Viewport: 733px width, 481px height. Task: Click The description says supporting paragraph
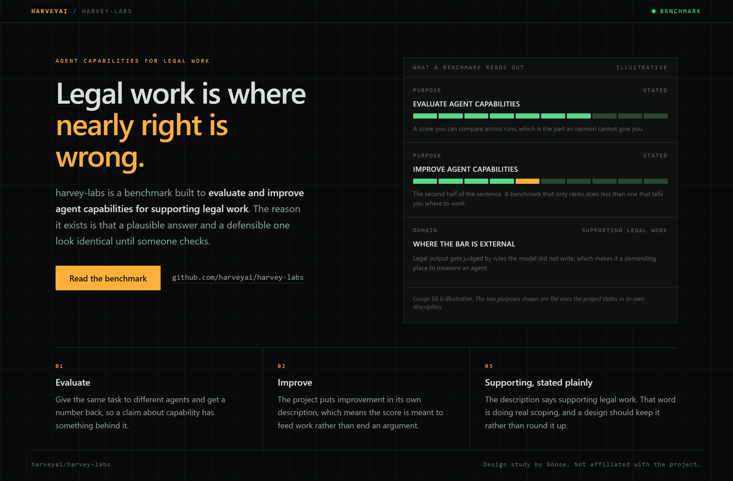[580, 413]
